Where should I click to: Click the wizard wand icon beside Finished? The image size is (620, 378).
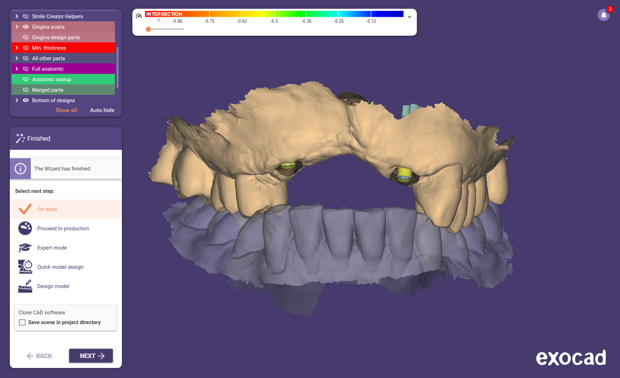click(20, 139)
